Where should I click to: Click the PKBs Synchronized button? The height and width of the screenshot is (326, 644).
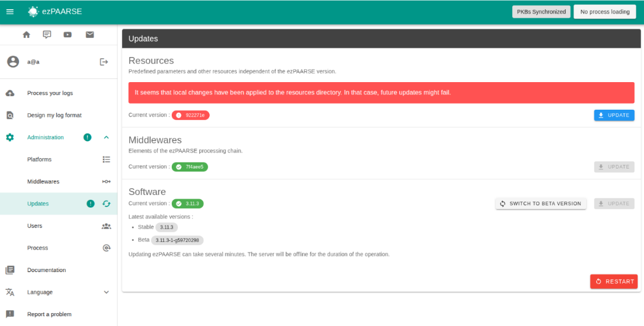tap(542, 12)
